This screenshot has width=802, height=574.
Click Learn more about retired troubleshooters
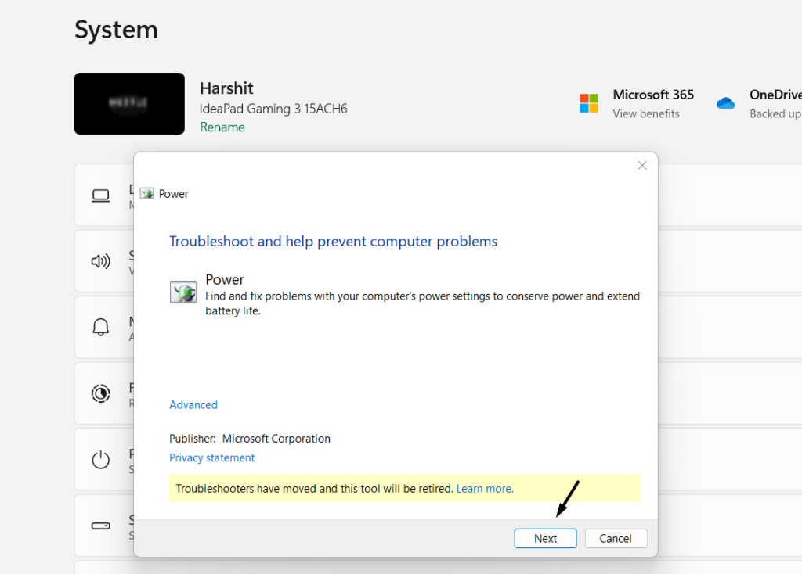tap(485, 488)
